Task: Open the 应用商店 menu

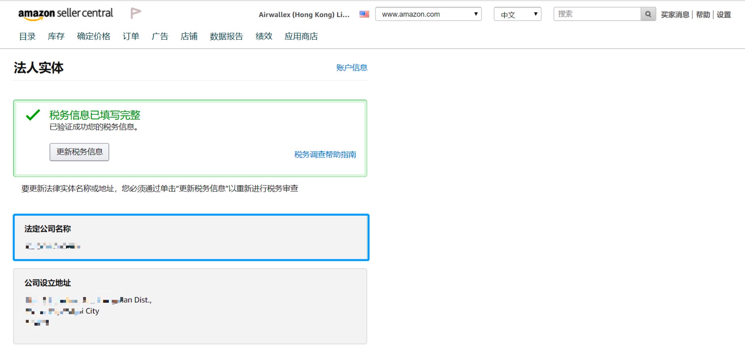Action: point(301,37)
